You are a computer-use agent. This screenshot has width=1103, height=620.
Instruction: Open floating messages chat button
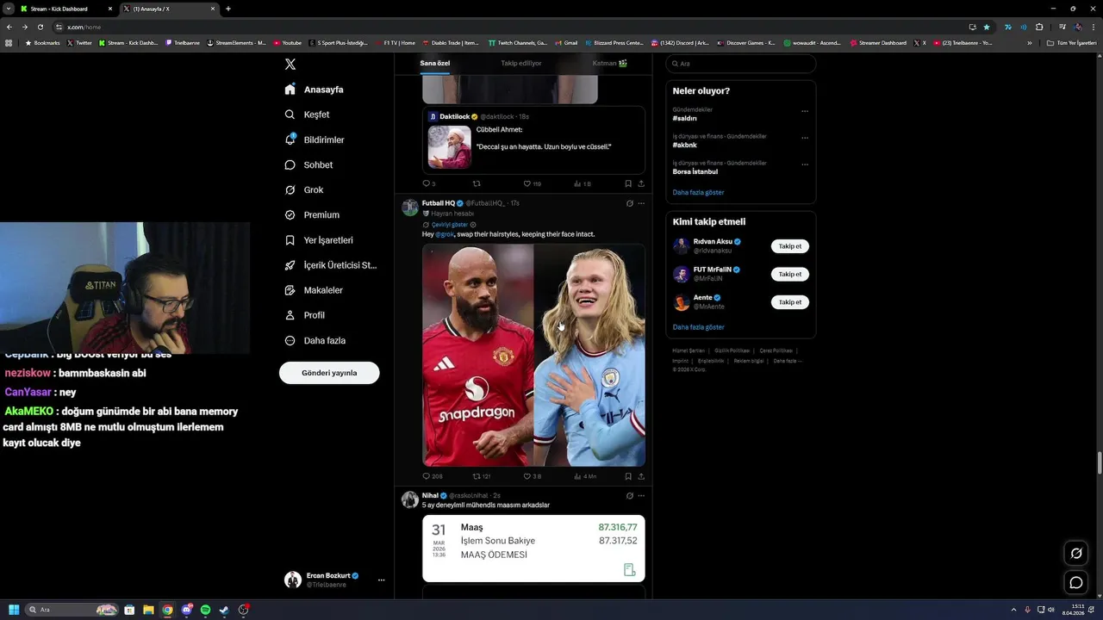point(1076,583)
